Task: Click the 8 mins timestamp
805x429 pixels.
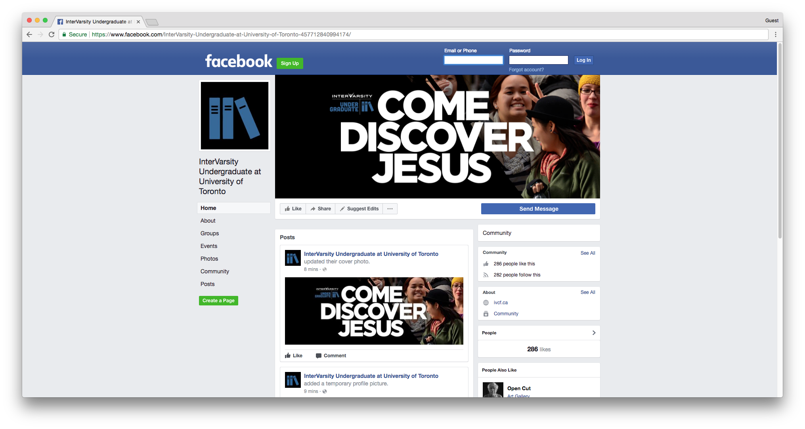Action: (311, 269)
